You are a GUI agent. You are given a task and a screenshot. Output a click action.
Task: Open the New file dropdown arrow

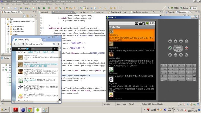coord(6,8)
